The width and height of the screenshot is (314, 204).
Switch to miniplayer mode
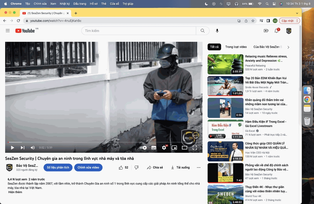click(174, 148)
